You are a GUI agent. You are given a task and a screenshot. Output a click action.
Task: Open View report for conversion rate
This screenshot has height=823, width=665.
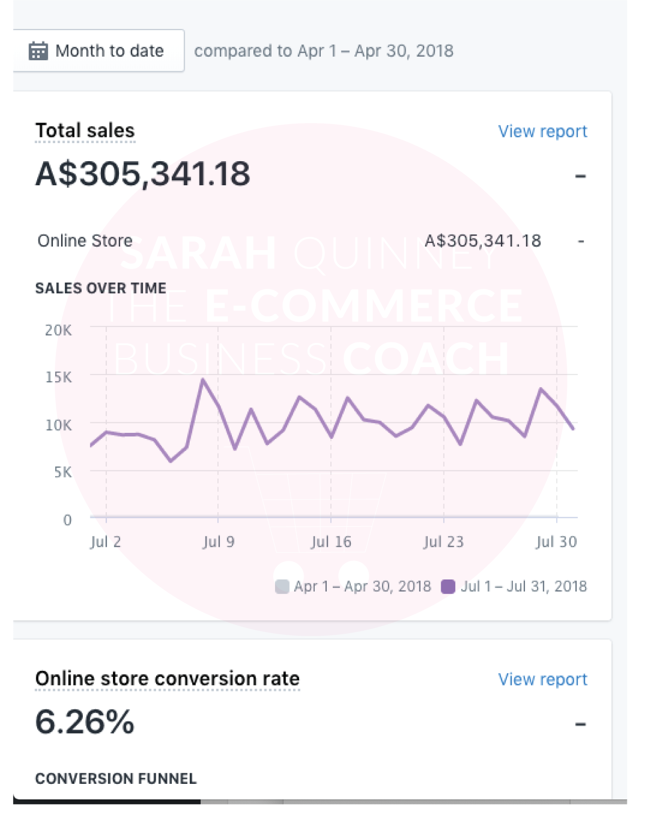click(x=542, y=679)
